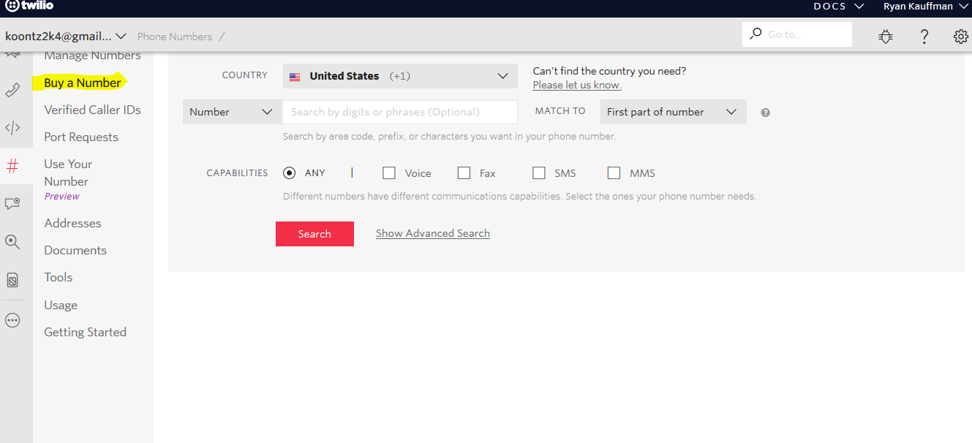The height and width of the screenshot is (443, 972).
Task: Open Manage Numbers in the side menu
Action: (x=93, y=56)
